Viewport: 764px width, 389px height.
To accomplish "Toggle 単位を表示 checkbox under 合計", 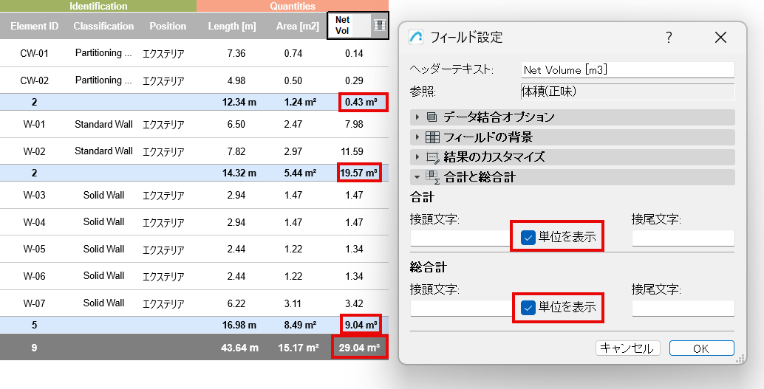I will [528, 237].
